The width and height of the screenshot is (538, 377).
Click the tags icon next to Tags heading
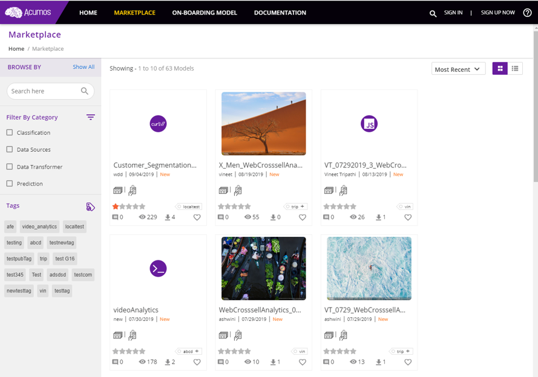coord(90,207)
